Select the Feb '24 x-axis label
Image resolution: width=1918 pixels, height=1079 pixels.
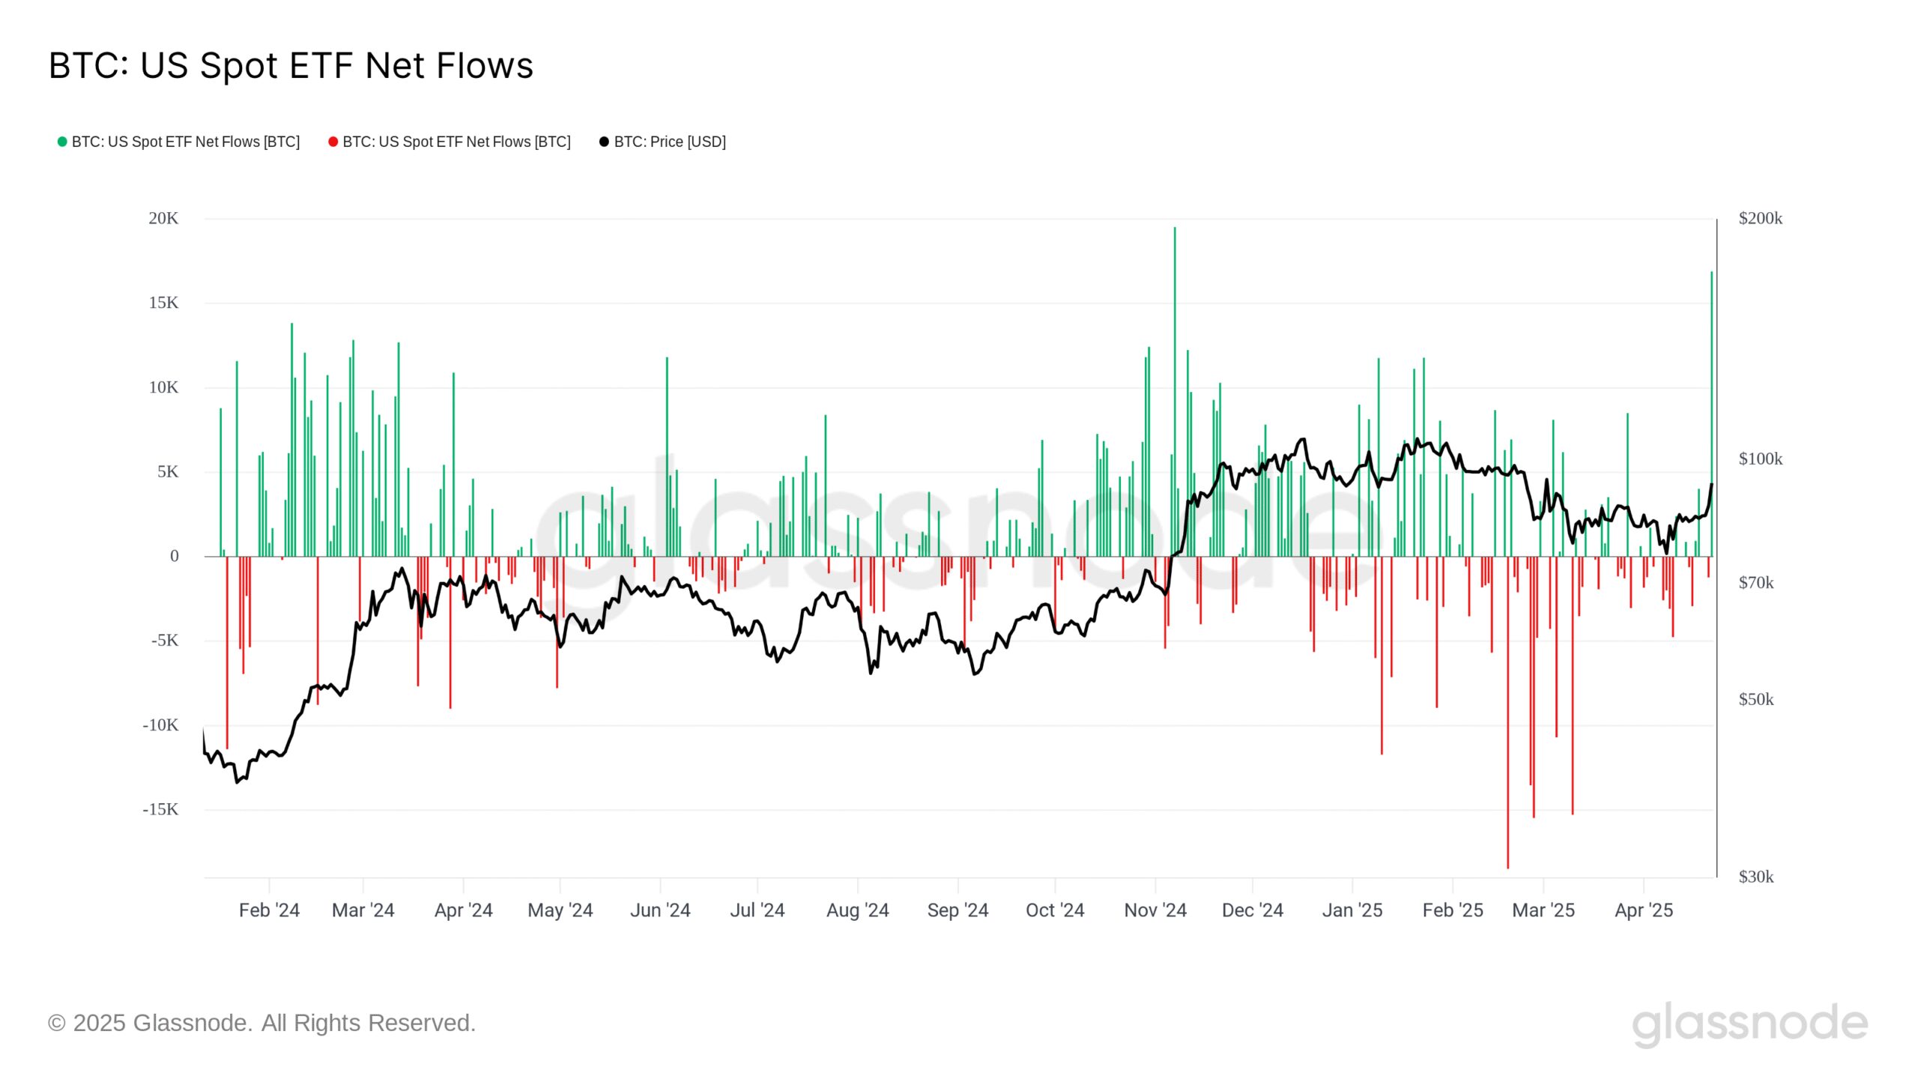(269, 910)
